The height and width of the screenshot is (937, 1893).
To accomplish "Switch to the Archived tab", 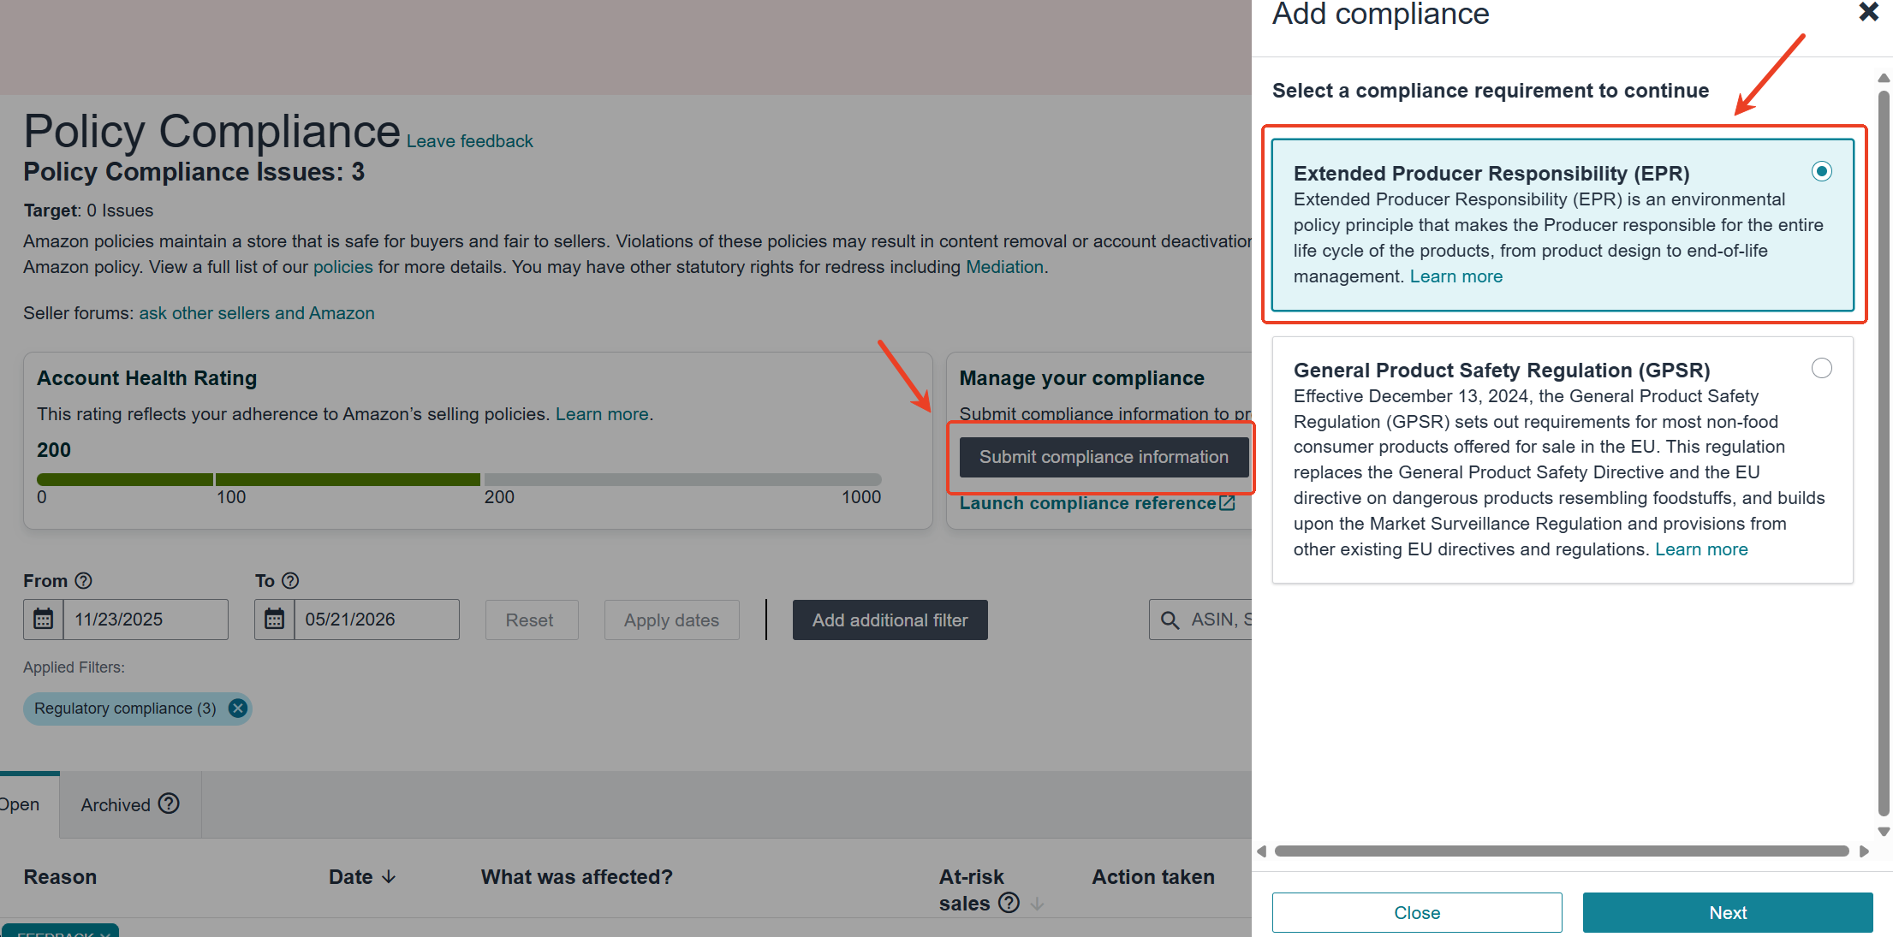I will [x=130, y=804].
